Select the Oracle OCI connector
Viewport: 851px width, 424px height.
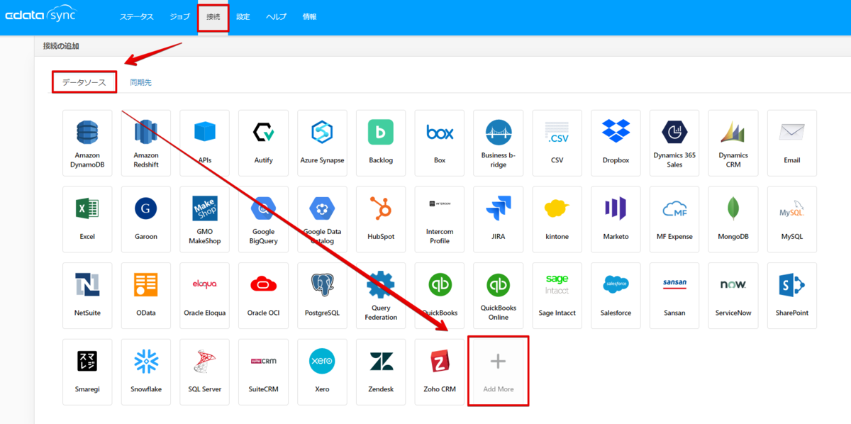click(x=263, y=296)
